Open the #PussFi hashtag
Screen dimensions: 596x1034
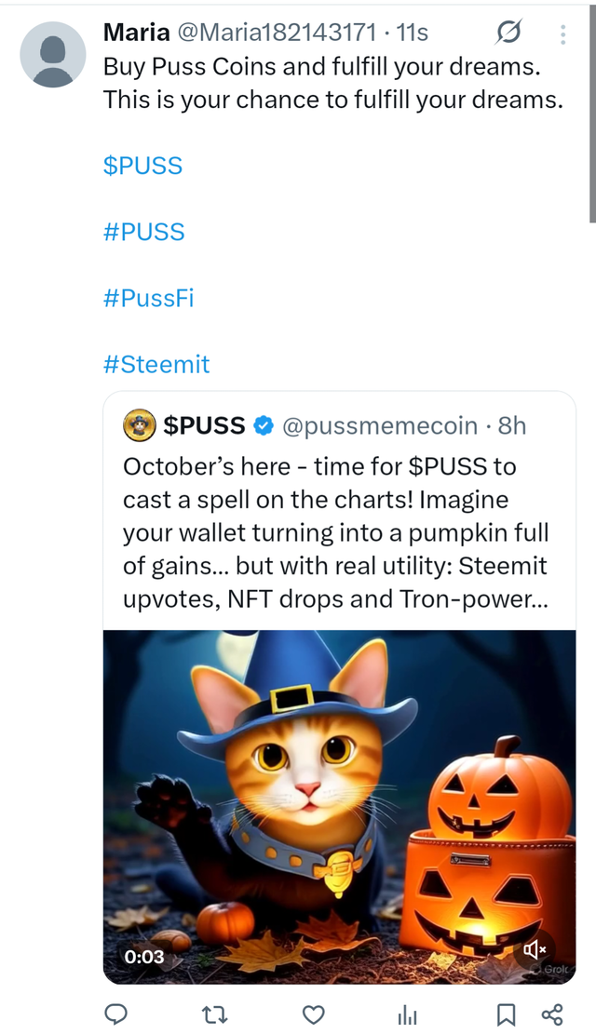(148, 298)
